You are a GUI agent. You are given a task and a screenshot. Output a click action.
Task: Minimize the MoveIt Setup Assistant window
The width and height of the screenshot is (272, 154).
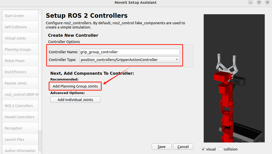(x=250, y=2)
